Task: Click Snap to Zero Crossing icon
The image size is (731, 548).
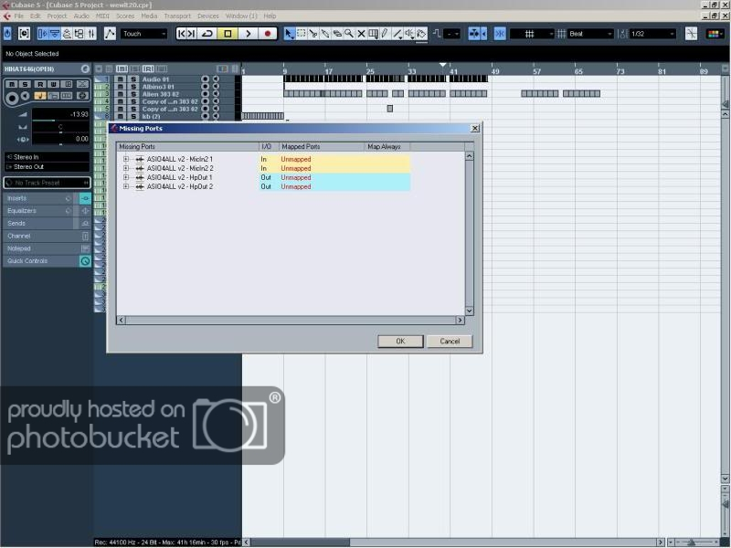Action: [691, 34]
